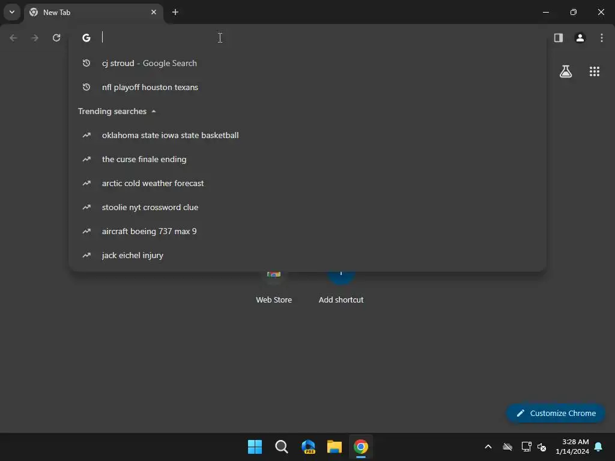Click history icon beside cj stroud
The image size is (615, 461).
[x=86, y=63]
